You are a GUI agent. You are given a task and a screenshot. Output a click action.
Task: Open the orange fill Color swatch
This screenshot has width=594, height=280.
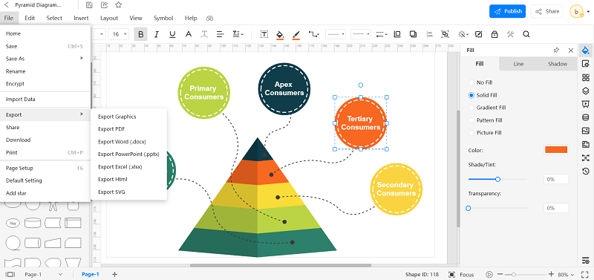(556, 150)
